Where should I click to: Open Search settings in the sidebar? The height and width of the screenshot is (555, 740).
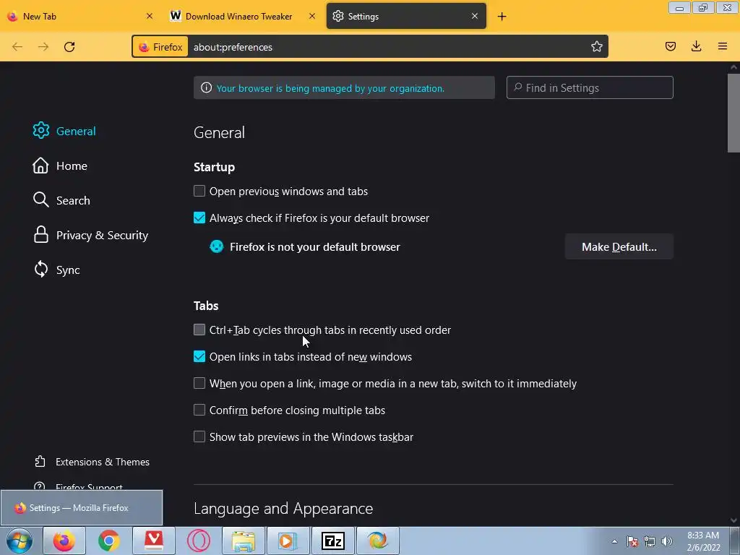(x=61, y=200)
